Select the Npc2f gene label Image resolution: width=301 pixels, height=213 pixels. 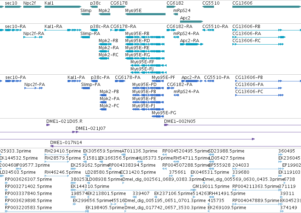tap(29, 3)
